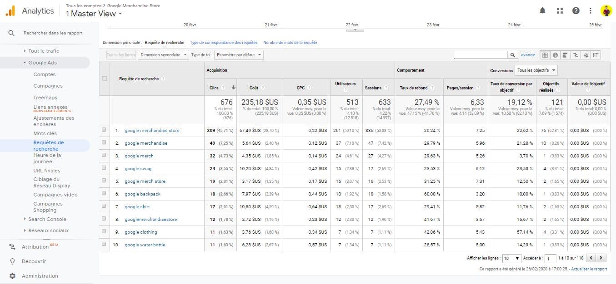
Task: Open Campagnes in the sidebar
Action: click(48, 86)
